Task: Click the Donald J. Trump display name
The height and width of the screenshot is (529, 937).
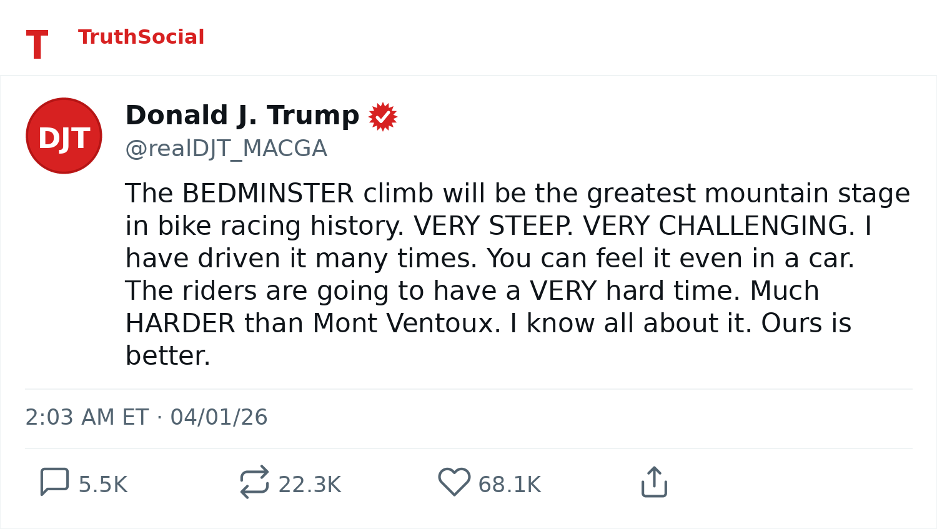Action: [242, 116]
